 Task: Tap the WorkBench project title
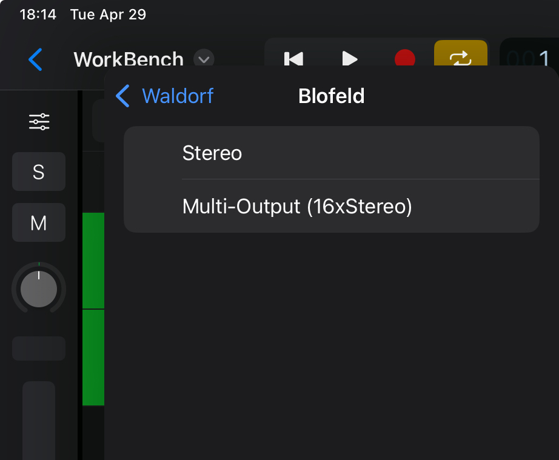(129, 59)
